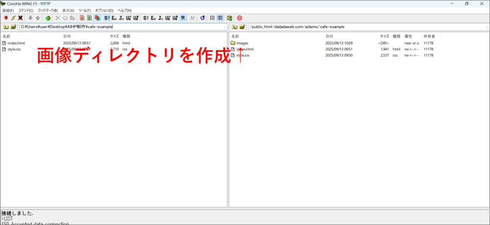Switch to ASCII transfer mode (red A)
The image size is (490, 225).
click(82, 18)
